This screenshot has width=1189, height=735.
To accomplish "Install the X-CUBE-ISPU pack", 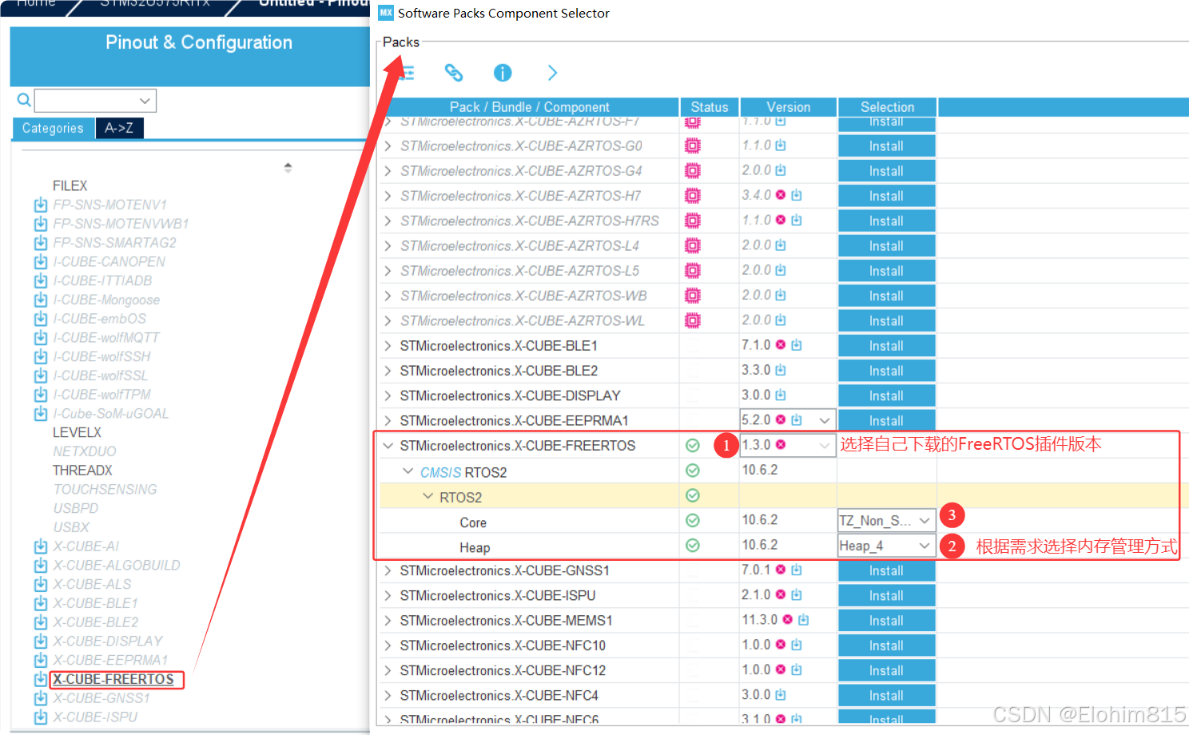I will pyautogui.click(x=886, y=596).
